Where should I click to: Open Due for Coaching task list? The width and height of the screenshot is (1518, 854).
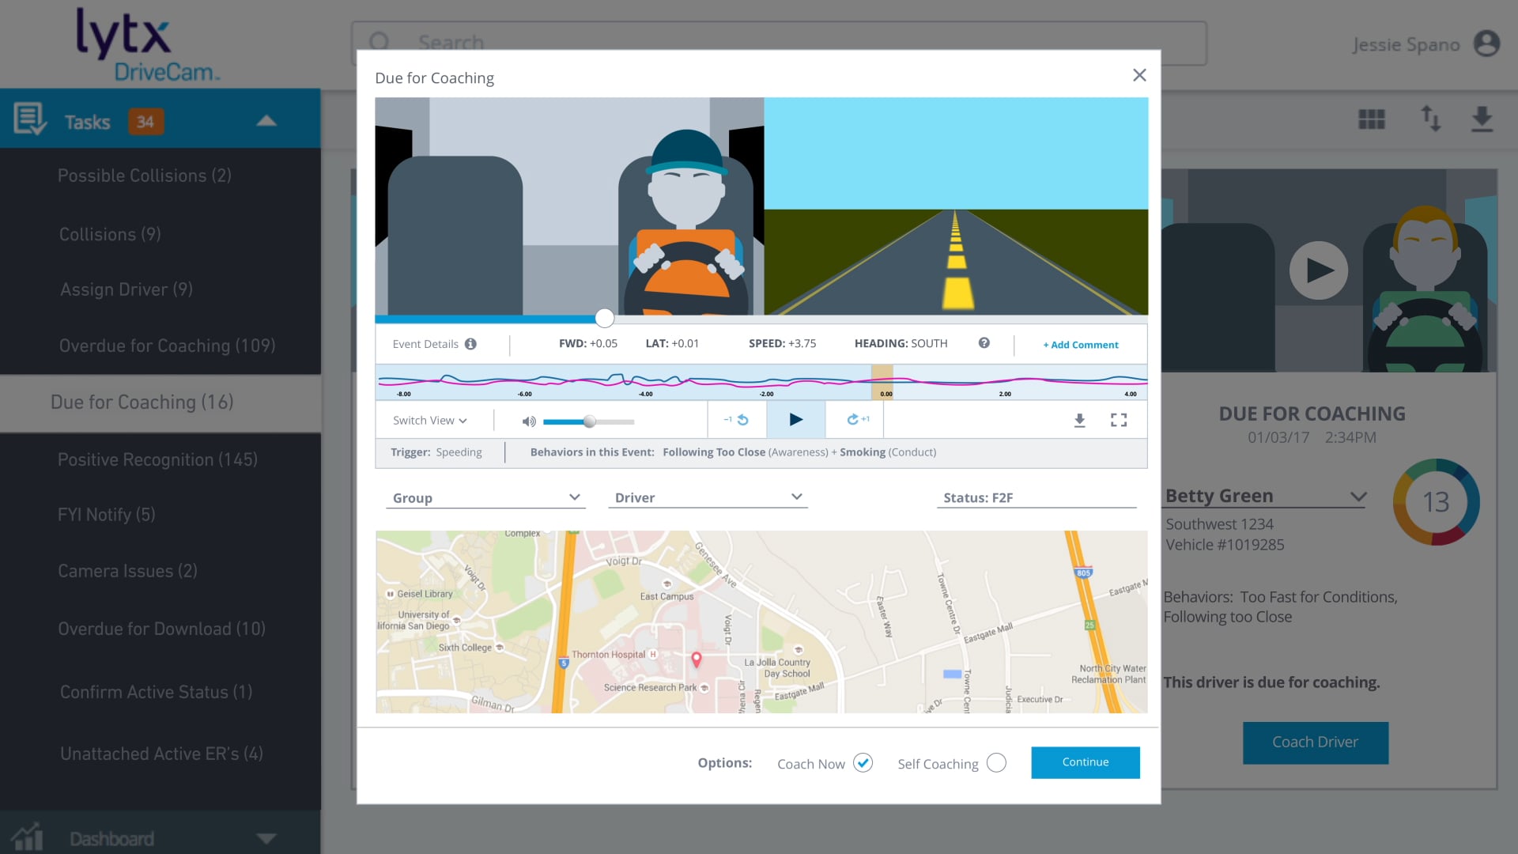(142, 402)
